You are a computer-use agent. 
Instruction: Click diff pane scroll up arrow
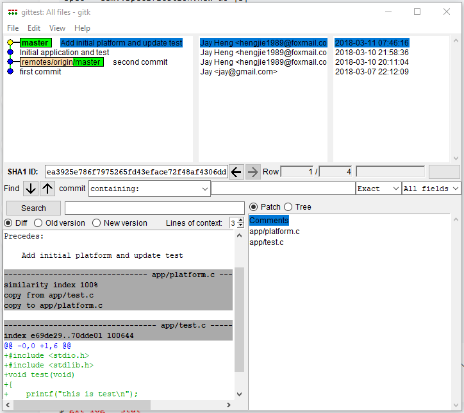click(240, 235)
